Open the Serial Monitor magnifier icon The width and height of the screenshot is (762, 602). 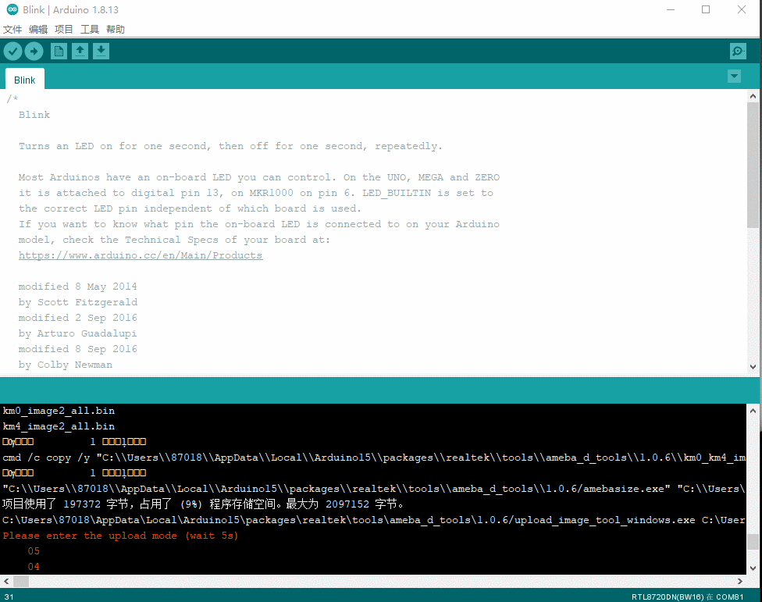coord(738,51)
